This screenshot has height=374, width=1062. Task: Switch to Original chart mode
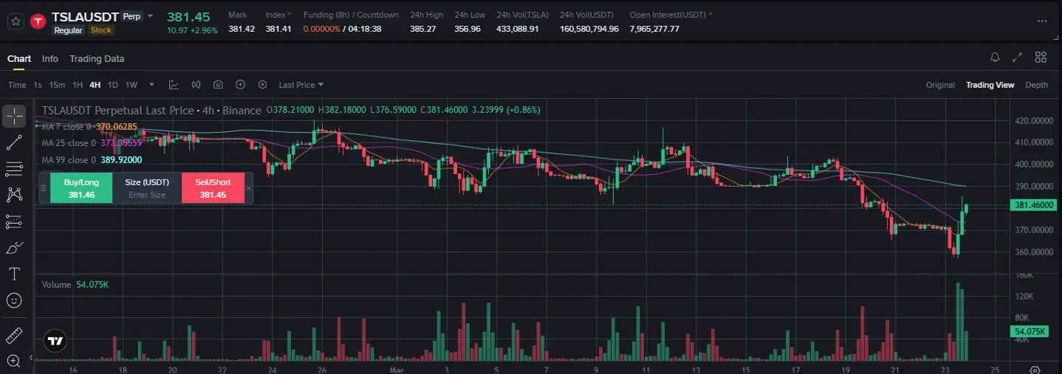(940, 85)
